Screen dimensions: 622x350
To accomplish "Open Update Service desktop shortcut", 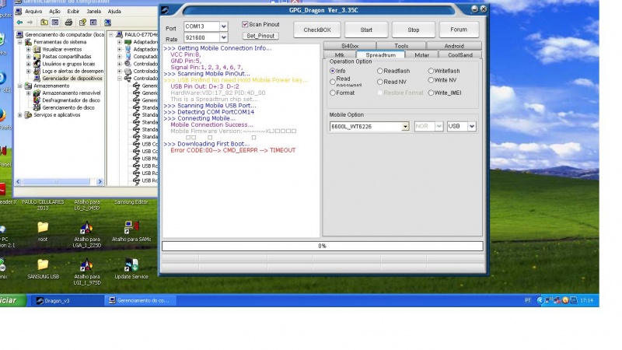I will point(131,268).
